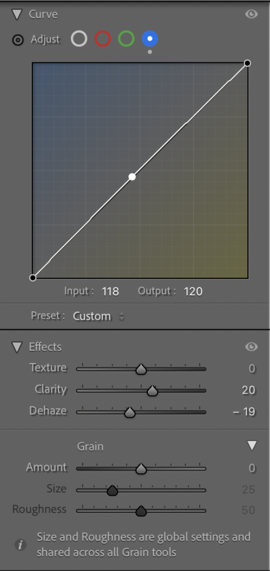The width and height of the screenshot is (270, 571).
Task: Select the targeted adjustment tool icon
Action: tap(17, 40)
